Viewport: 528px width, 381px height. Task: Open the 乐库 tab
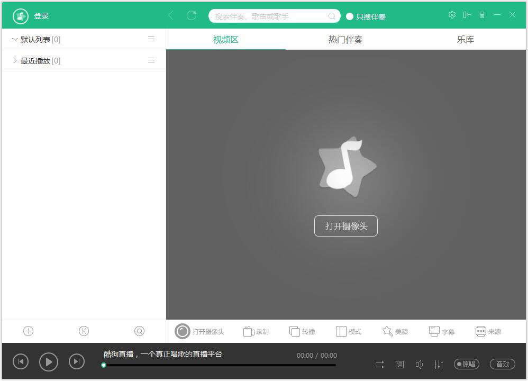(x=465, y=39)
